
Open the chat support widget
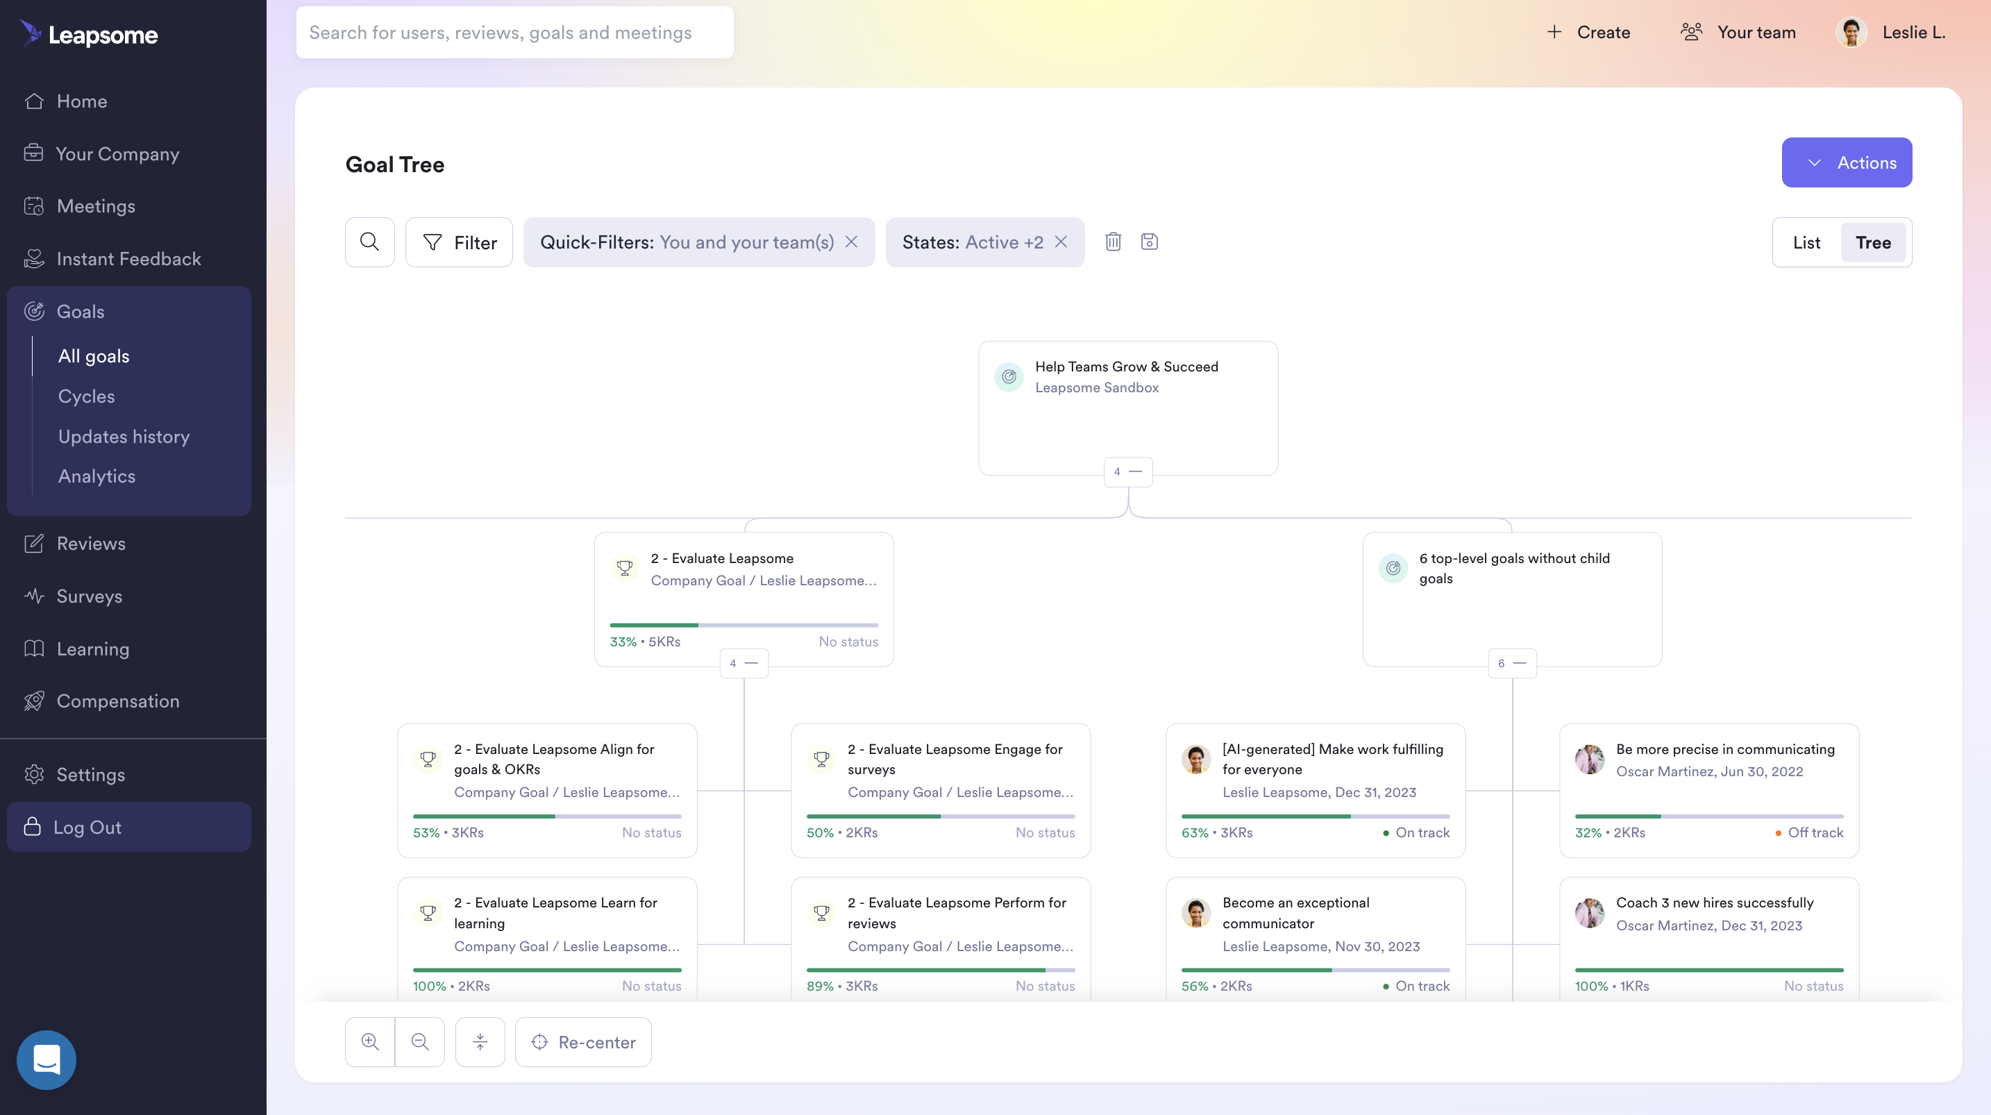coord(47,1060)
